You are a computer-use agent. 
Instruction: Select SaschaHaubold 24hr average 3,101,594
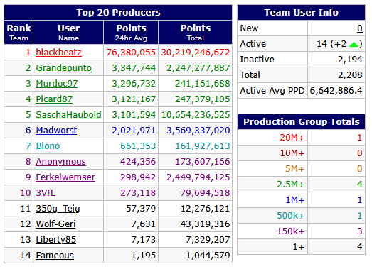[134, 115]
